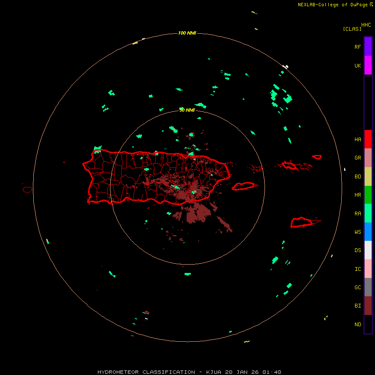The height and width of the screenshot is (375, 375).
Task: Click the "HA" legend label text
Action: [x=357, y=139]
